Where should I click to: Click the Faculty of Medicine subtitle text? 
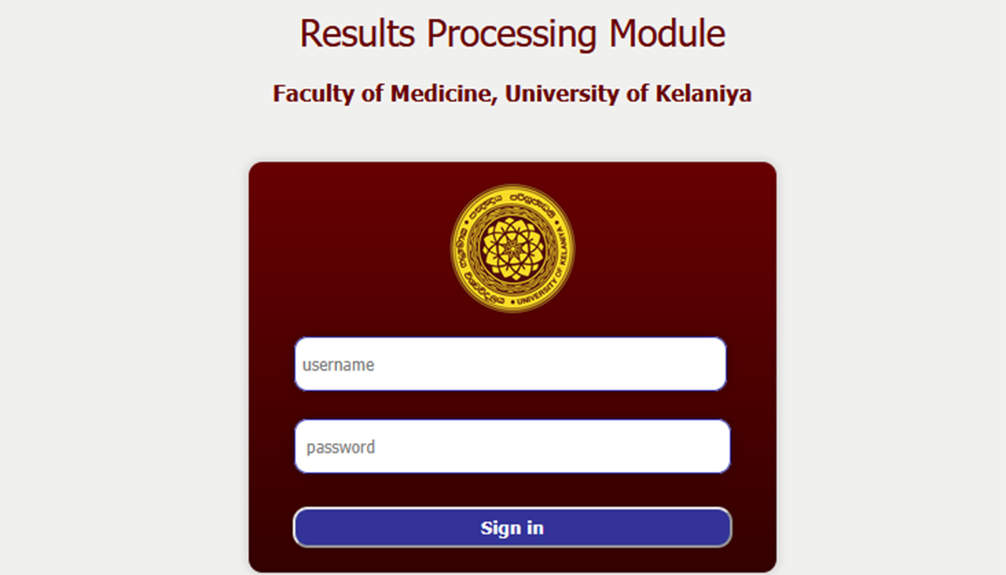[x=512, y=93]
